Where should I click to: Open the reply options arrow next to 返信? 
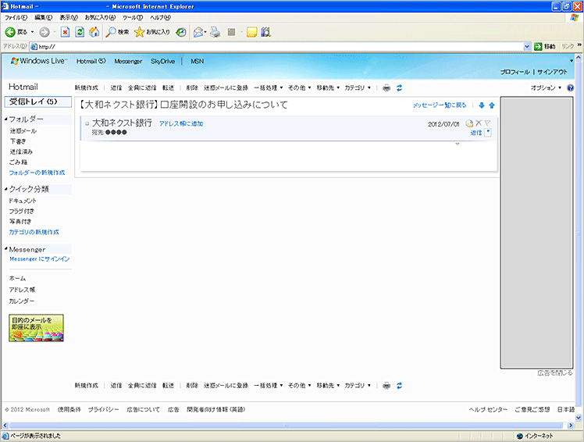(x=488, y=133)
